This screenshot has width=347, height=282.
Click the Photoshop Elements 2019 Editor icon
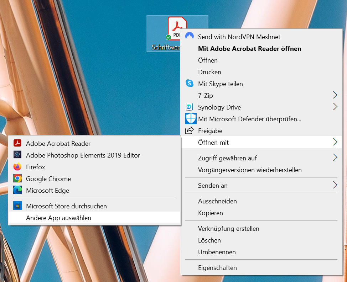17,155
